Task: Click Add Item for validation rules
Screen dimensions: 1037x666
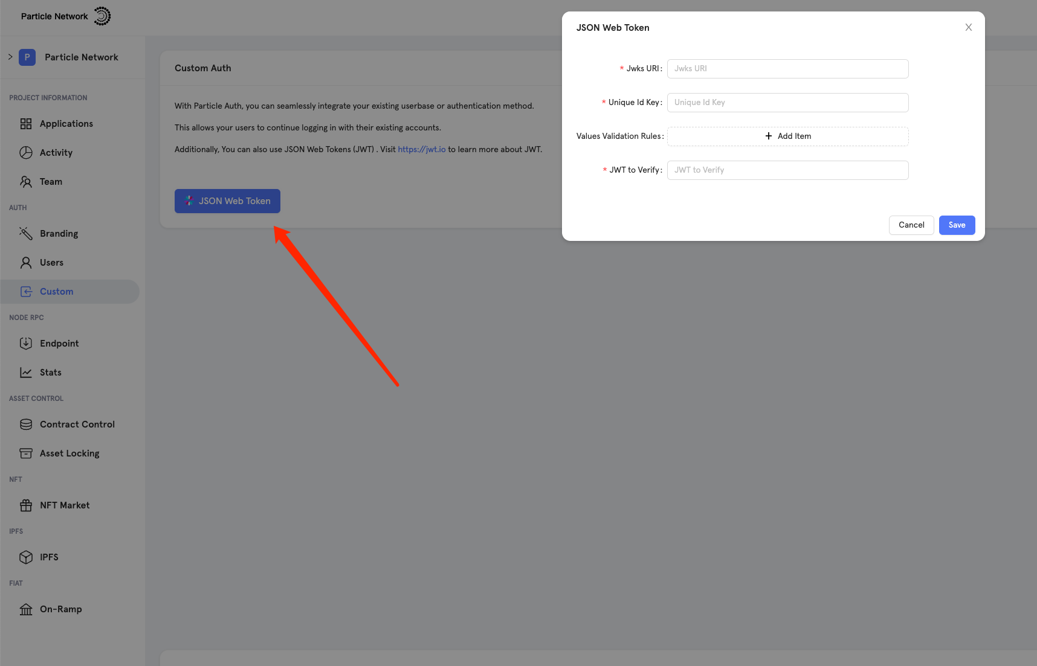Action: pyautogui.click(x=787, y=136)
